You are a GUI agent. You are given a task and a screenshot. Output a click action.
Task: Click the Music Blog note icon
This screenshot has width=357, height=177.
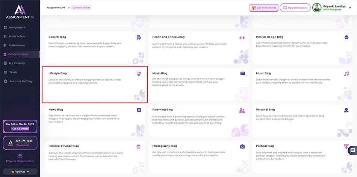[x=346, y=74]
